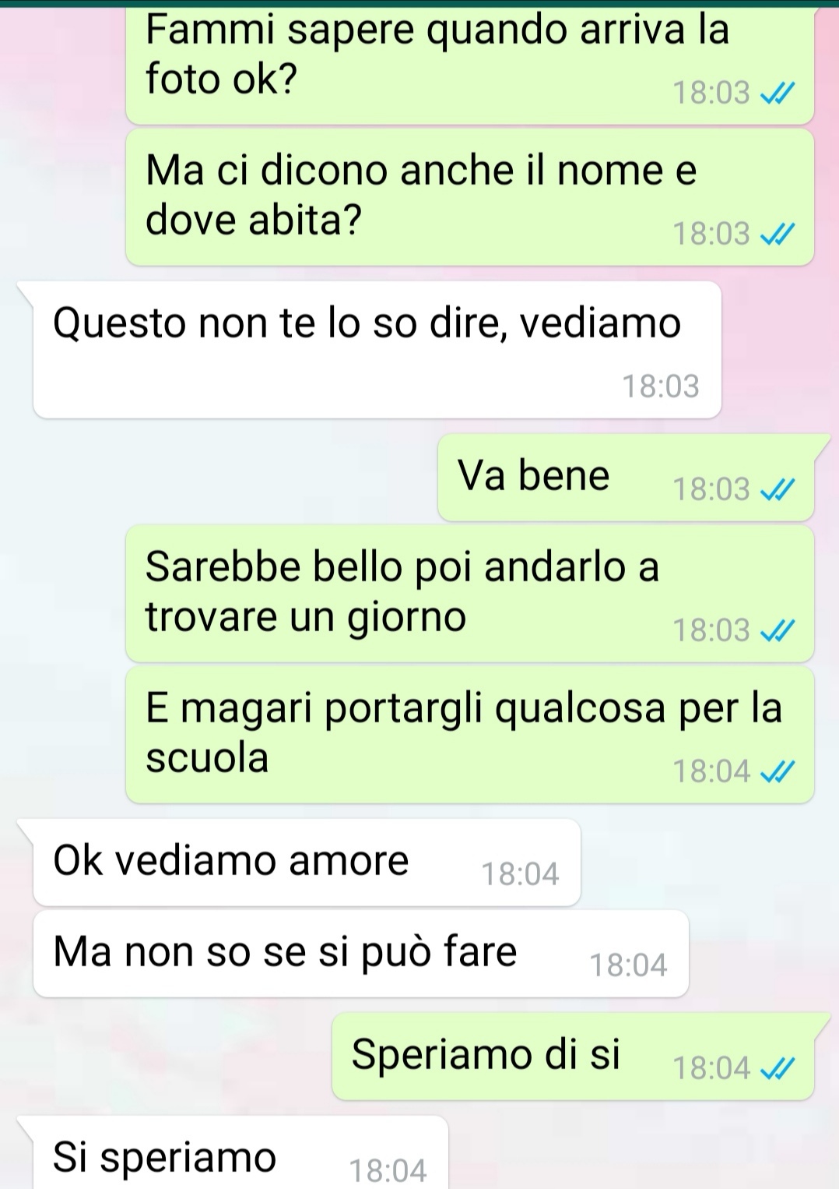Select the 'Sarebbe bello poi andarlo' message

tap(470, 594)
